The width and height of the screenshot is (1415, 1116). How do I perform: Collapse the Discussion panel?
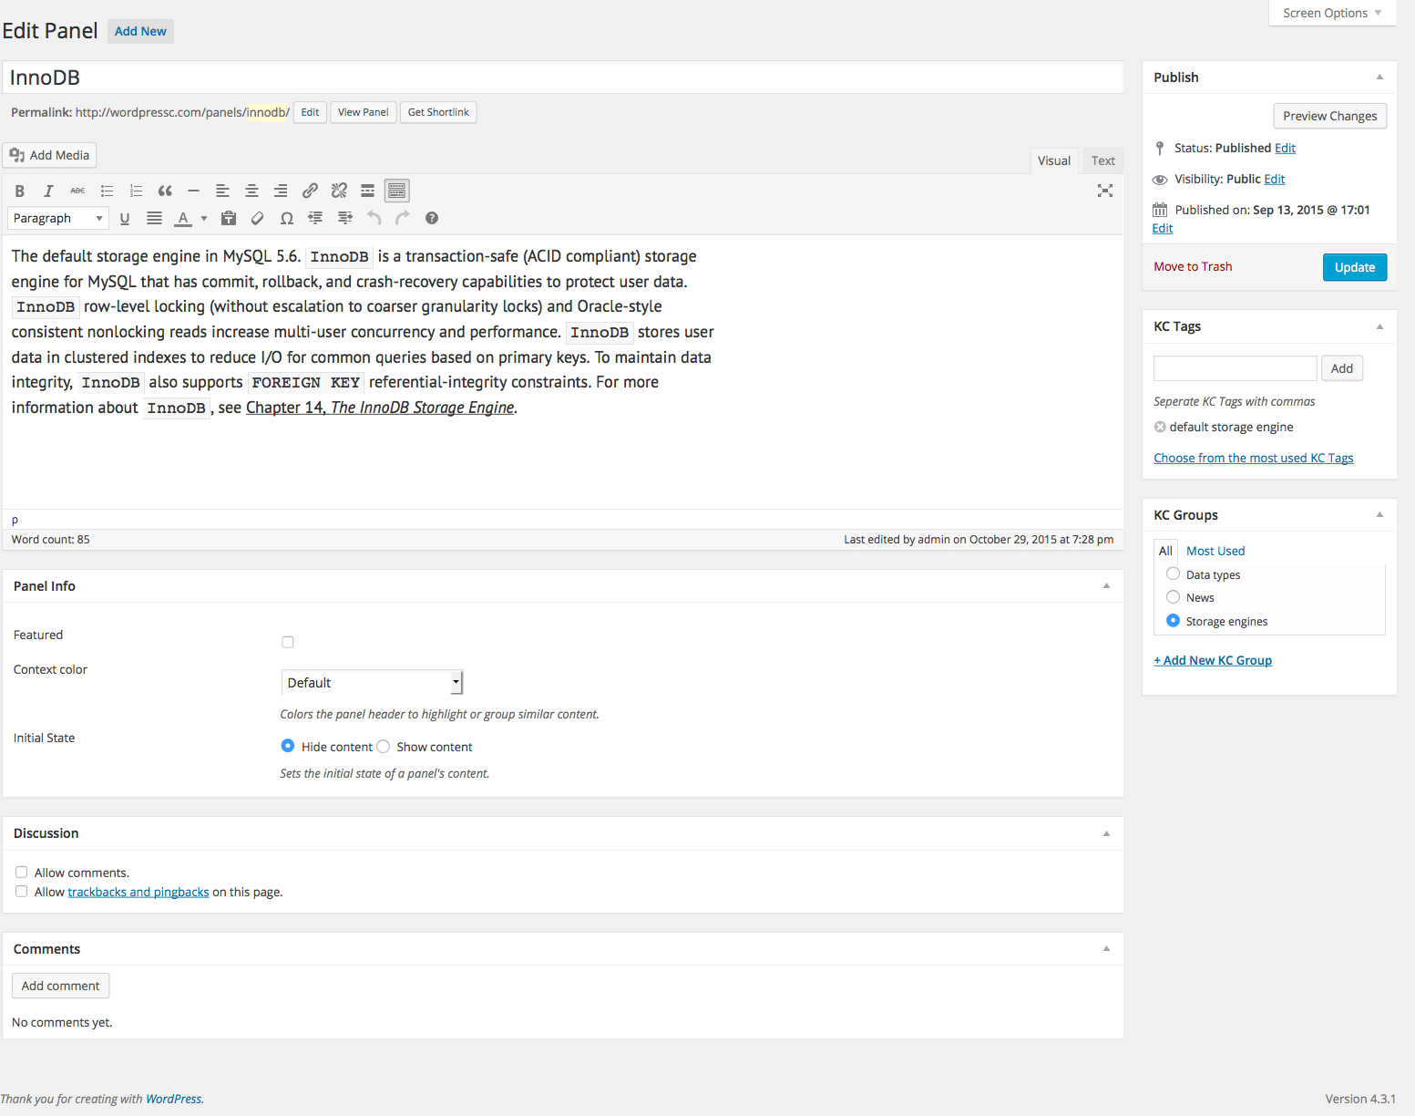point(1106,832)
